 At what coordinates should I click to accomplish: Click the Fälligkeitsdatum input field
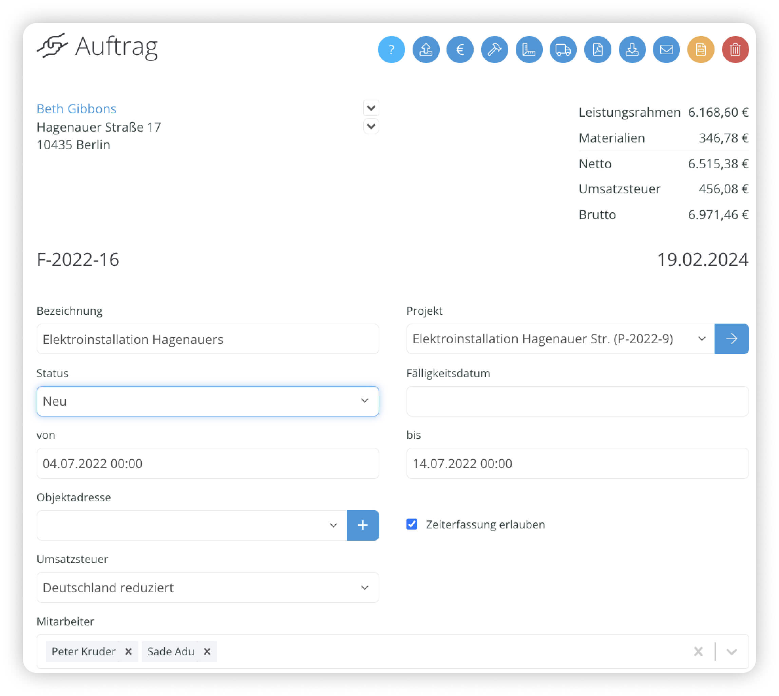coord(577,401)
